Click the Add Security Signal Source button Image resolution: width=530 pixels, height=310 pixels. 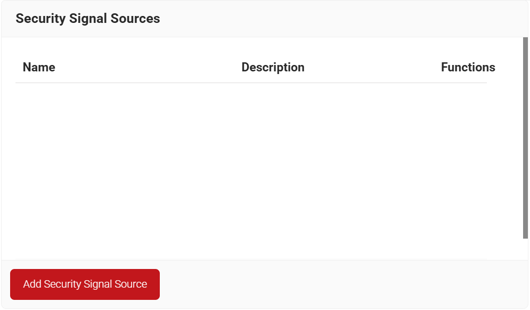(85, 284)
